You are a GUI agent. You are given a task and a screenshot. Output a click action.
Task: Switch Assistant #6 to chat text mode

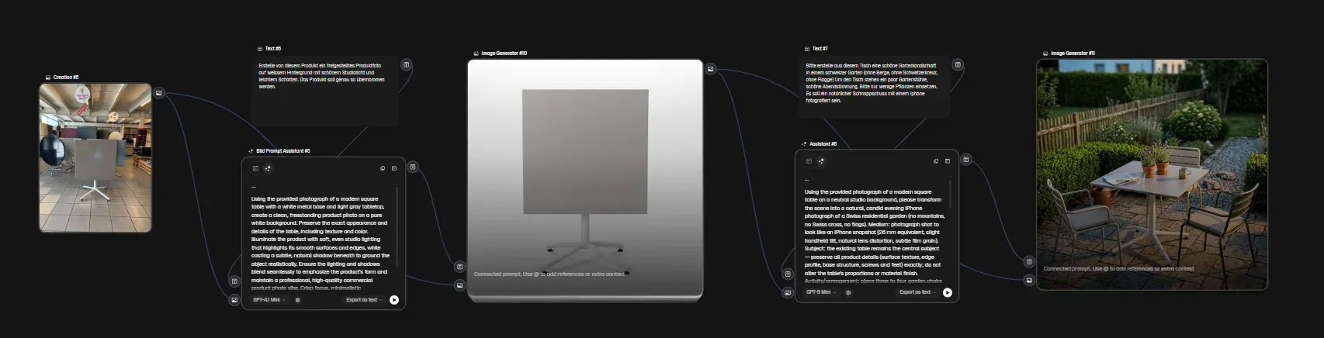809,161
